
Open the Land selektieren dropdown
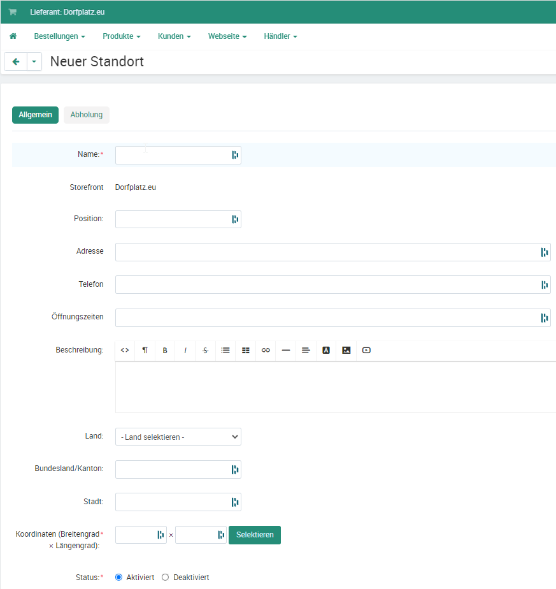pyautogui.click(x=178, y=437)
